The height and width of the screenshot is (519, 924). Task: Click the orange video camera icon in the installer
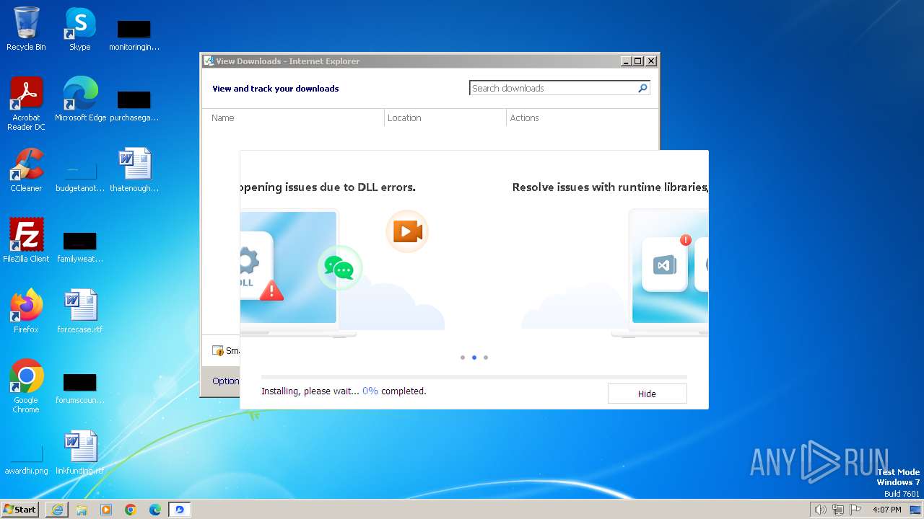(408, 231)
